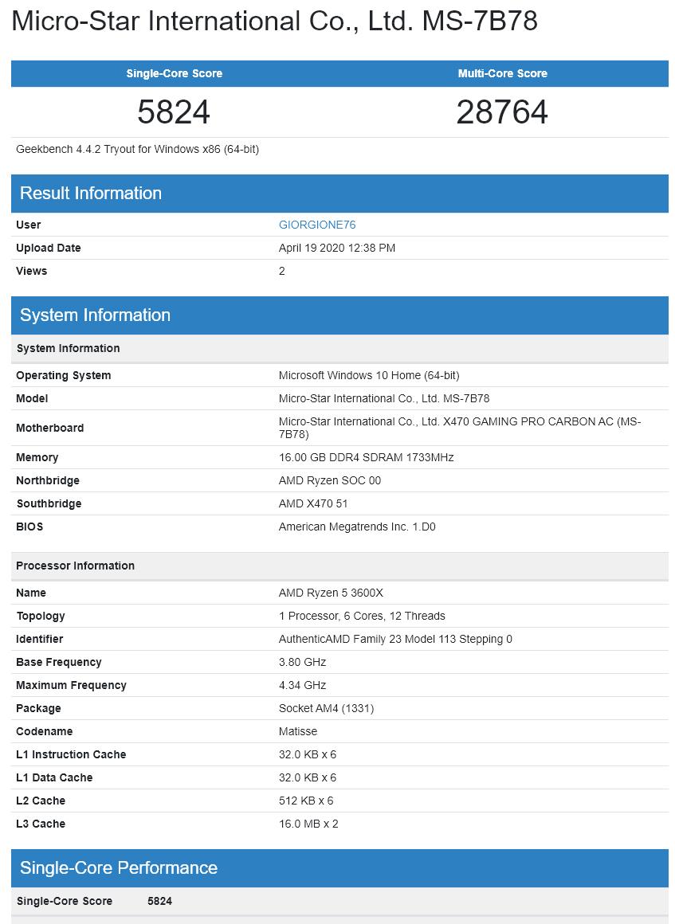Open the GIORGIONE76 user profile link
This screenshot has width=675, height=924.
[x=316, y=225]
